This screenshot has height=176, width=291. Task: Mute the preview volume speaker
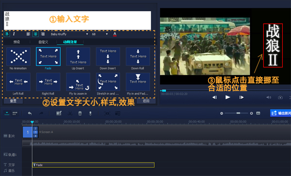coord(269,97)
